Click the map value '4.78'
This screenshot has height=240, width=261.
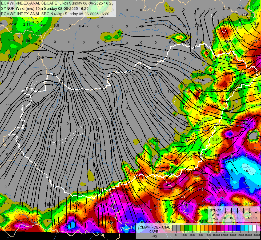(x=169, y=10)
